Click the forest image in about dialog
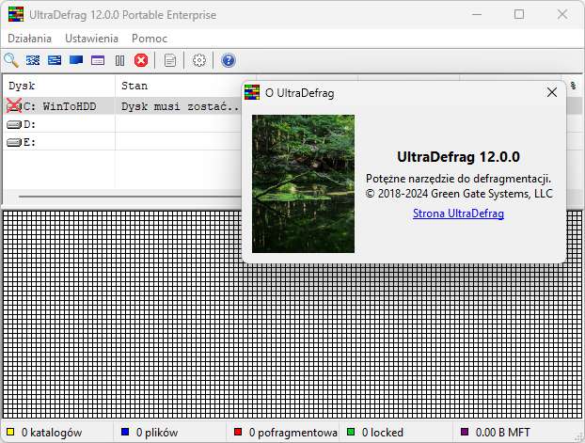The image size is (585, 443). pos(304,183)
